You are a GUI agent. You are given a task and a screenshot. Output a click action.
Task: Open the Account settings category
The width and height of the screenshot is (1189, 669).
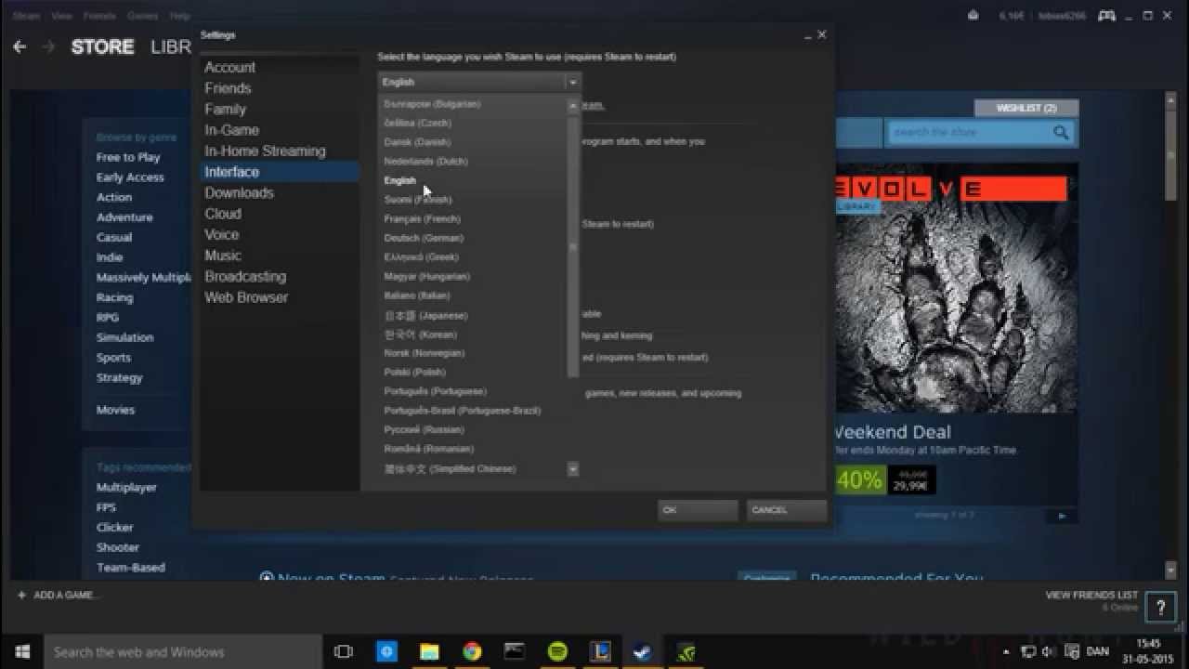click(x=229, y=68)
